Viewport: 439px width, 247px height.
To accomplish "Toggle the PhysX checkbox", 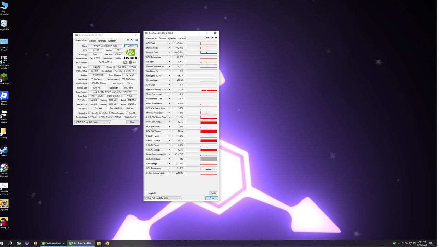I will 115,117.
